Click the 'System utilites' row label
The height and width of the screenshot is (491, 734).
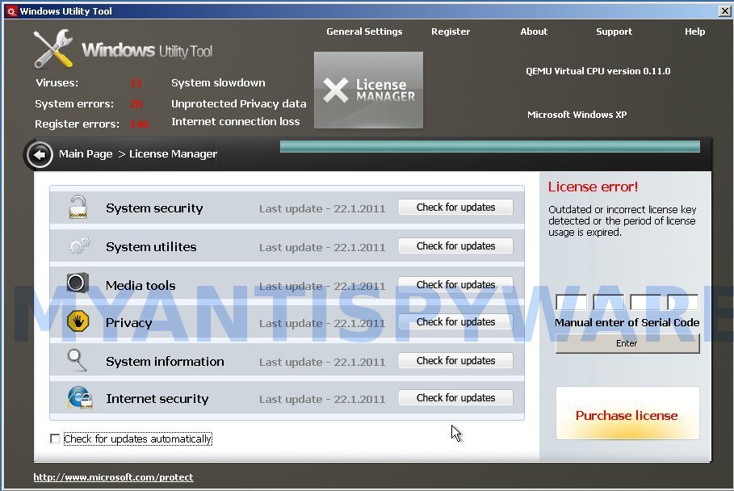[x=151, y=246]
